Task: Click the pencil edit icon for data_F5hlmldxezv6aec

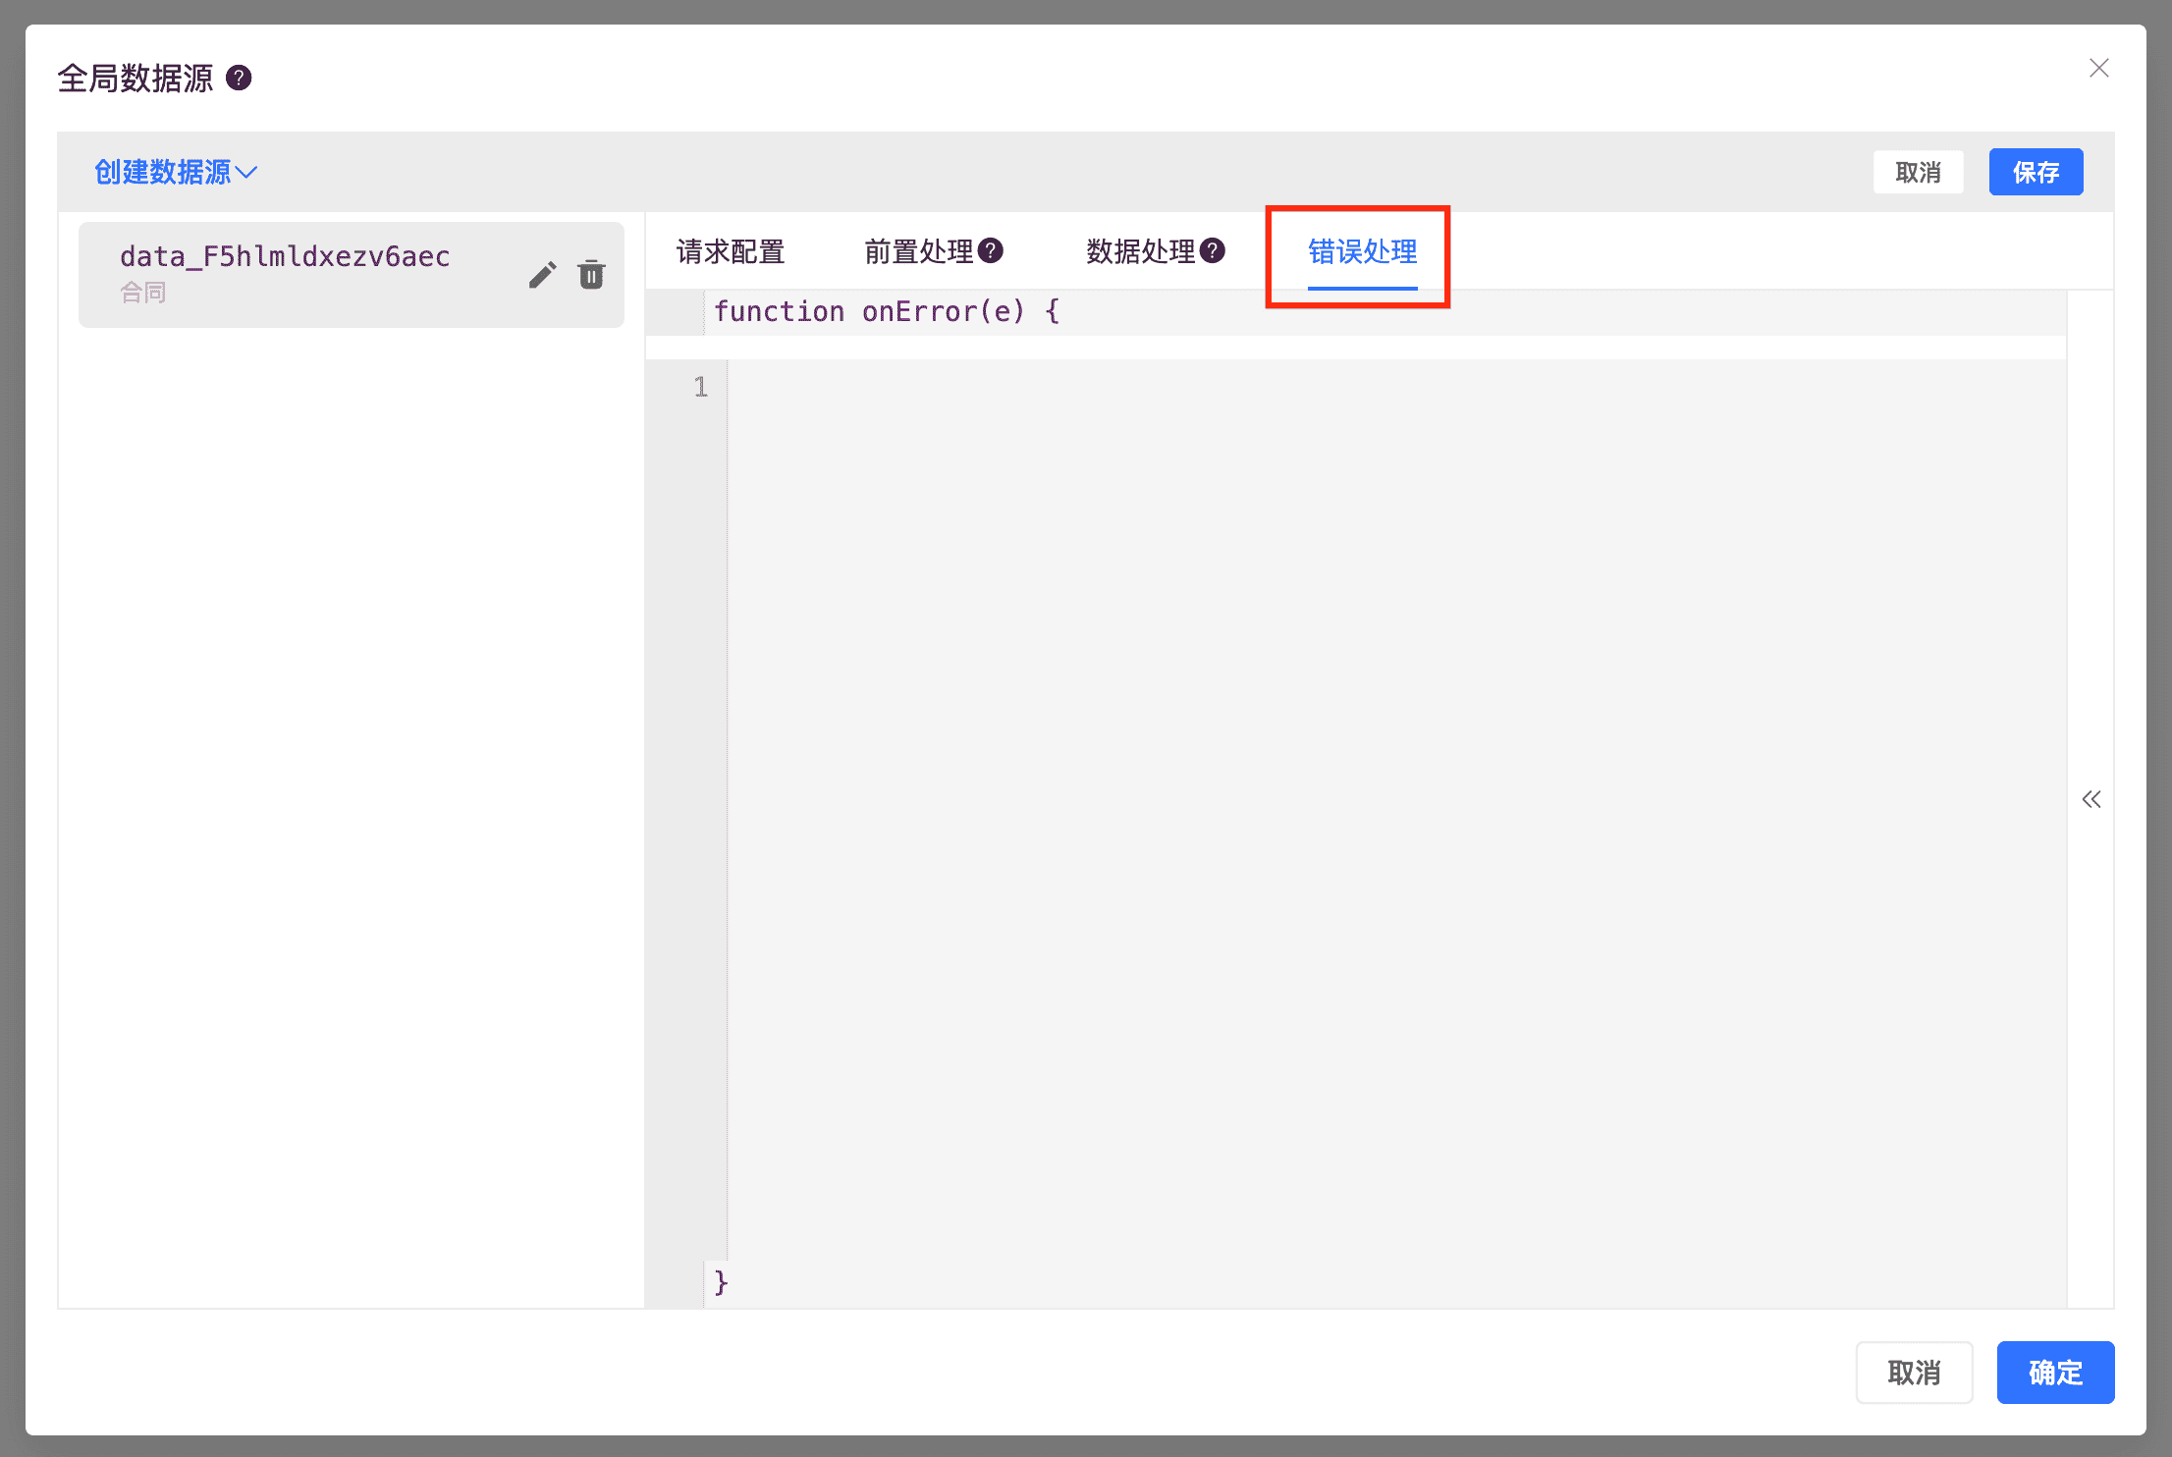Action: click(x=542, y=275)
